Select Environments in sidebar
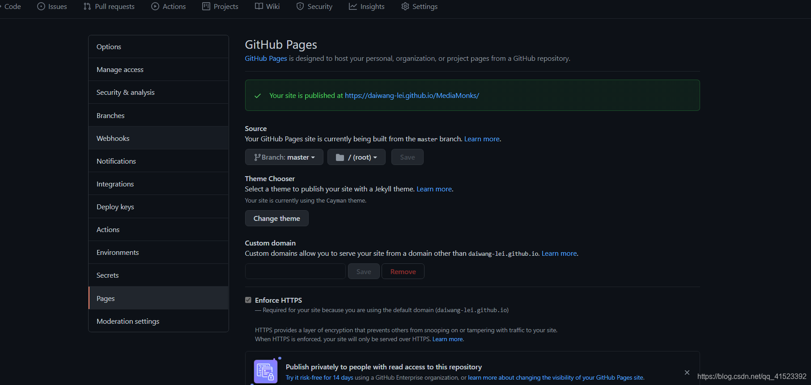The image size is (811, 385). [x=158, y=252]
